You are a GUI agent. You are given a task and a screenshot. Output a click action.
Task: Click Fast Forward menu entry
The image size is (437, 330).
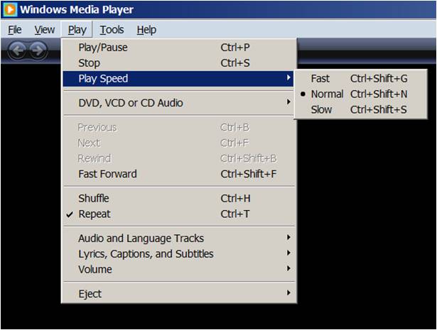coord(107,174)
